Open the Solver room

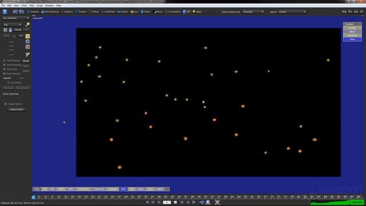pos(145,11)
